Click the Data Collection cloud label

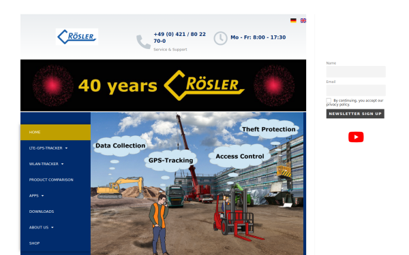click(x=120, y=146)
